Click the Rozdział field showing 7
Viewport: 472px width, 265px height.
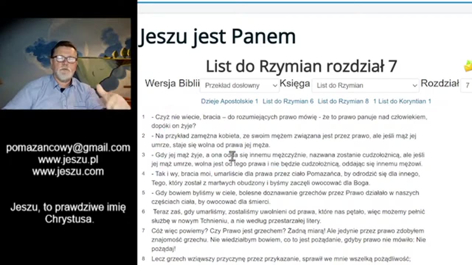pyautogui.click(x=466, y=85)
